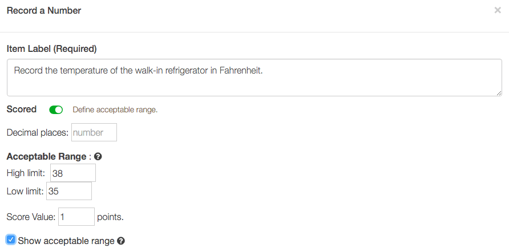The width and height of the screenshot is (509, 252).
Task: Click the 'Show acceptable range' label text
Action: (66, 241)
